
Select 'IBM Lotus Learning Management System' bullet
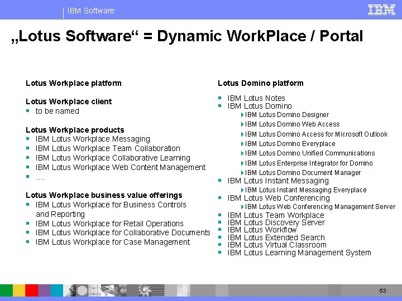tap(299, 253)
